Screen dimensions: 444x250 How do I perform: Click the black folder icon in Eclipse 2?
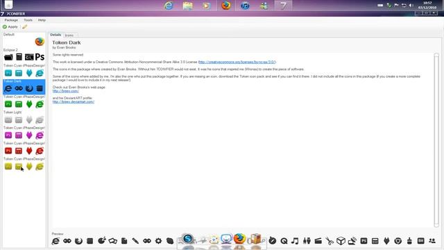pos(8,57)
